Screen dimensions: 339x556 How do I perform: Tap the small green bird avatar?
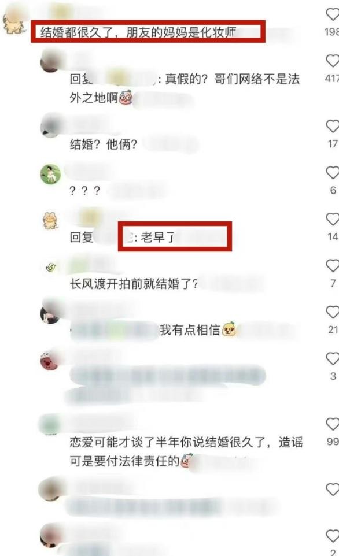(51, 267)
